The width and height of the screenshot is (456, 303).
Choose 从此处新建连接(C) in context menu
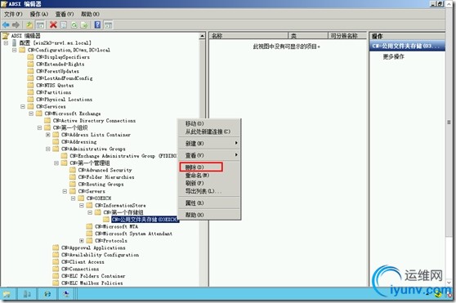coord(209,131)
